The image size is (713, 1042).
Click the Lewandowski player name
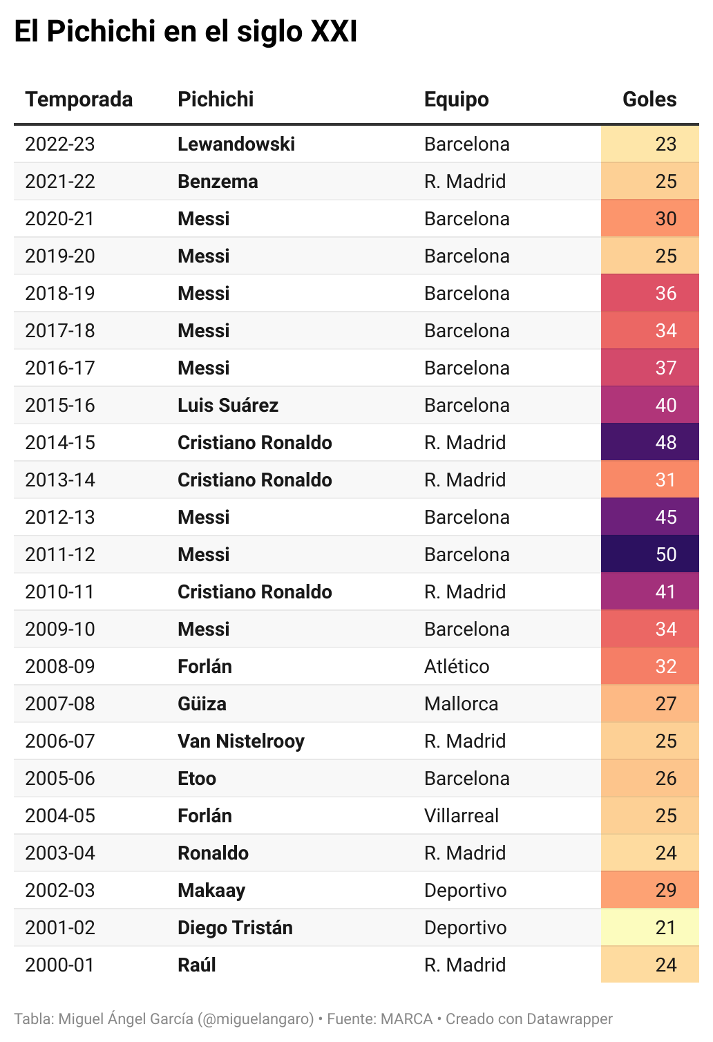(x=236, y=144)
